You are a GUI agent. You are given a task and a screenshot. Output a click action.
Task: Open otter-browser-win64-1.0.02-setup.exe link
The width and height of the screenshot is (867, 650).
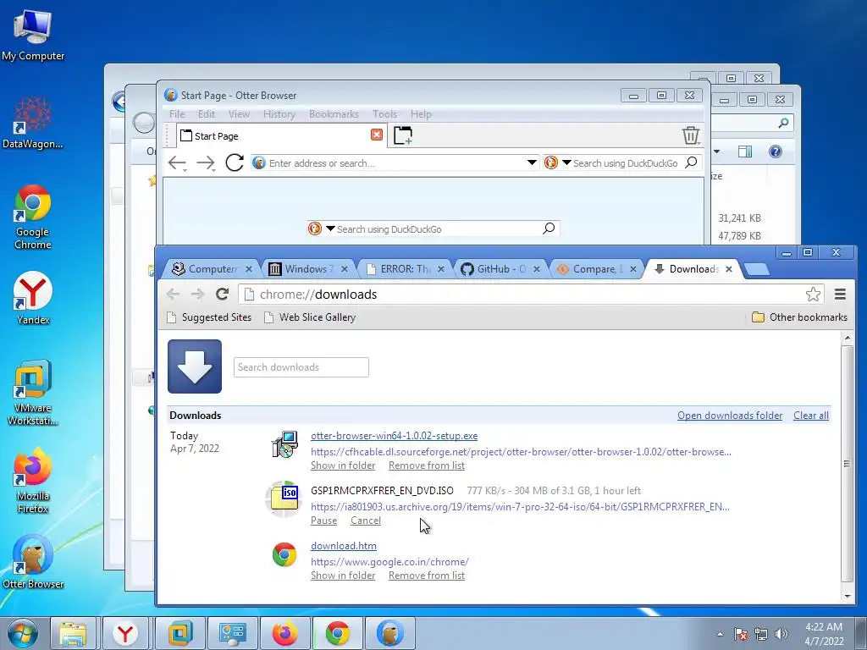pyautogui.click(x=394, y=436)
